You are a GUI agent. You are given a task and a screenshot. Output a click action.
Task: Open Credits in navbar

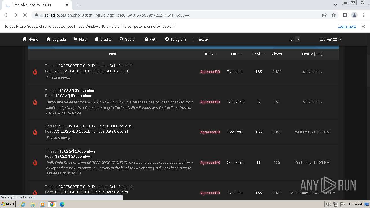pos(103,39)
